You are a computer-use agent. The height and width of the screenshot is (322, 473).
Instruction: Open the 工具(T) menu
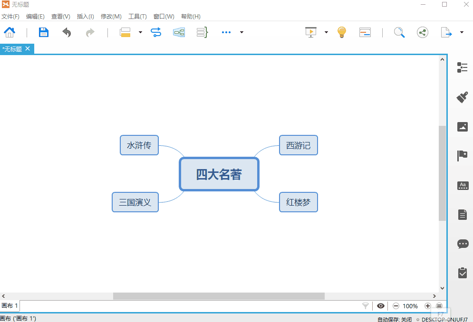[x=137, y=16]
